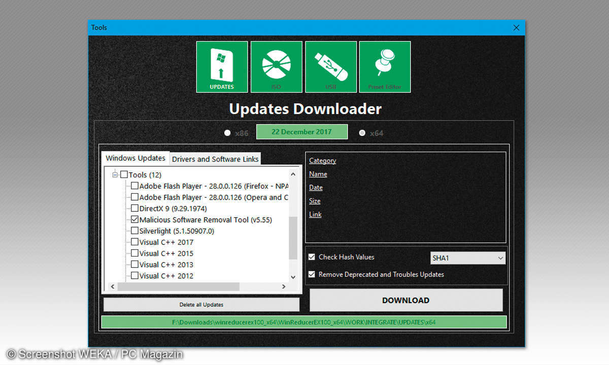The width and height of the screenshot is (609, 365).
Task: Toggle the Check Hash Values checkbox
Action: [312, 257]
